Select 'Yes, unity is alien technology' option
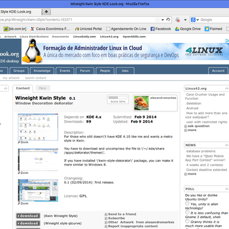Screen dimensions: 229x229 187,203
